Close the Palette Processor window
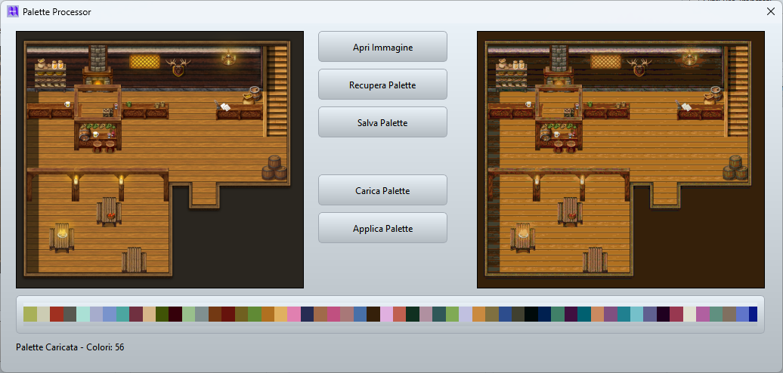Viewport: 783px width, 373px height. coord(770,11)
